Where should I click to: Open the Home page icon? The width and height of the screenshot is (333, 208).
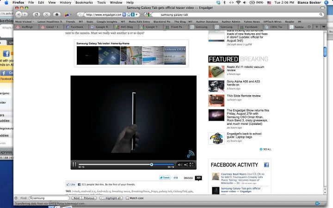point(57,14)
